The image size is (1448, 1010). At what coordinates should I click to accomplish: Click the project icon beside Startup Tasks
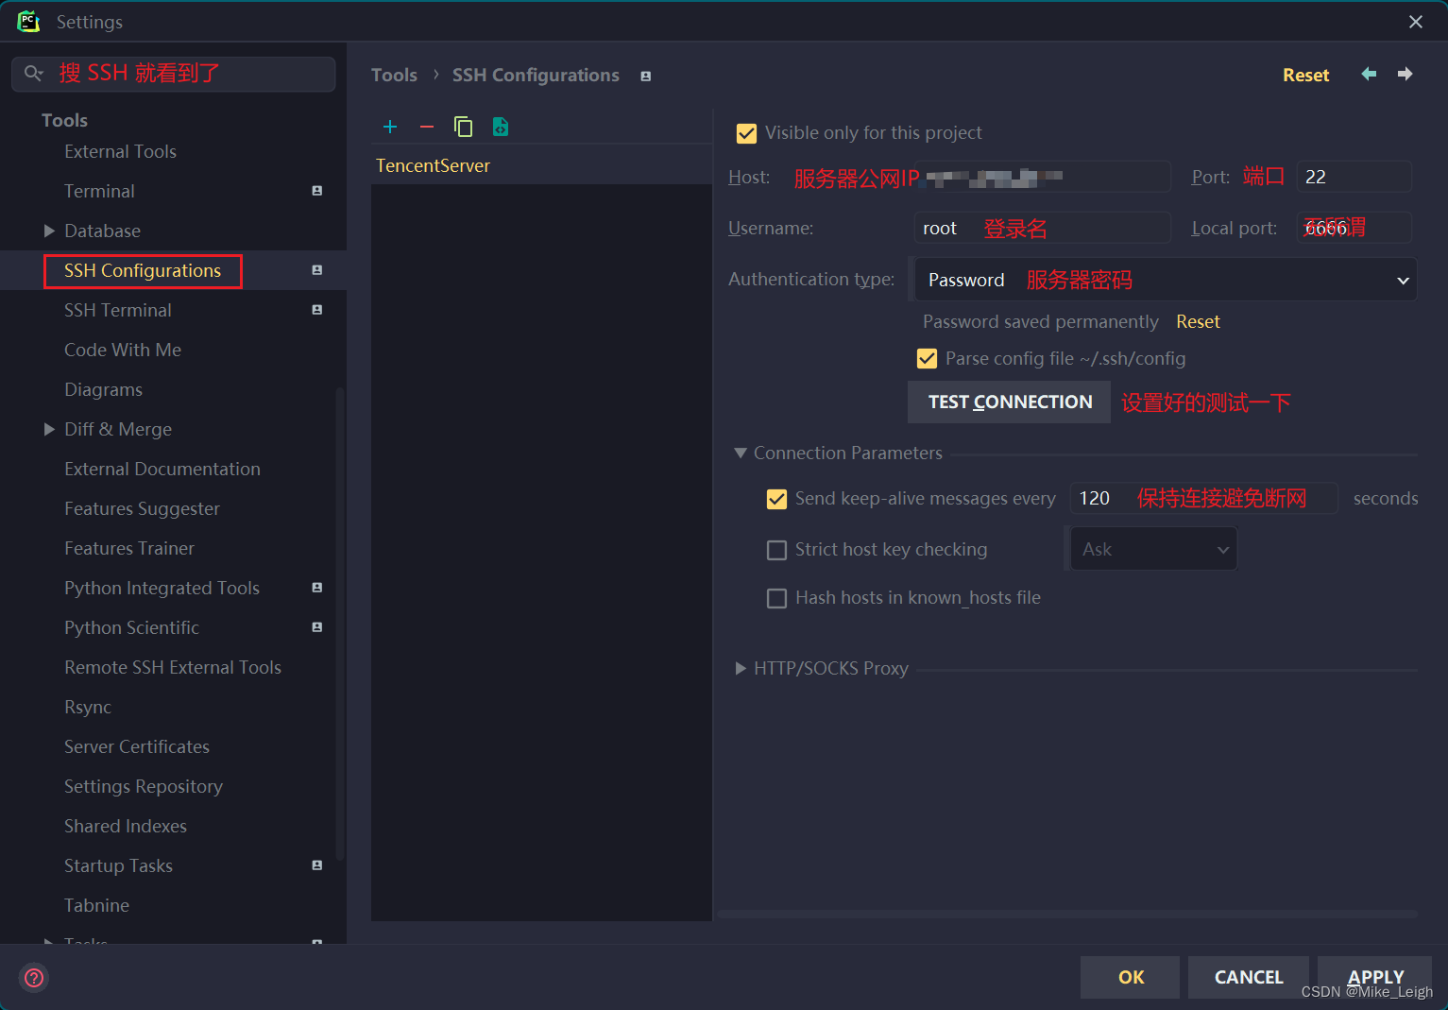click(x=317, y=865)
